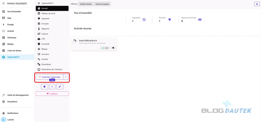Click the plug icon on the device card
Image resolution: width=261 pixels, height=122 pixels.
[113, 48]
